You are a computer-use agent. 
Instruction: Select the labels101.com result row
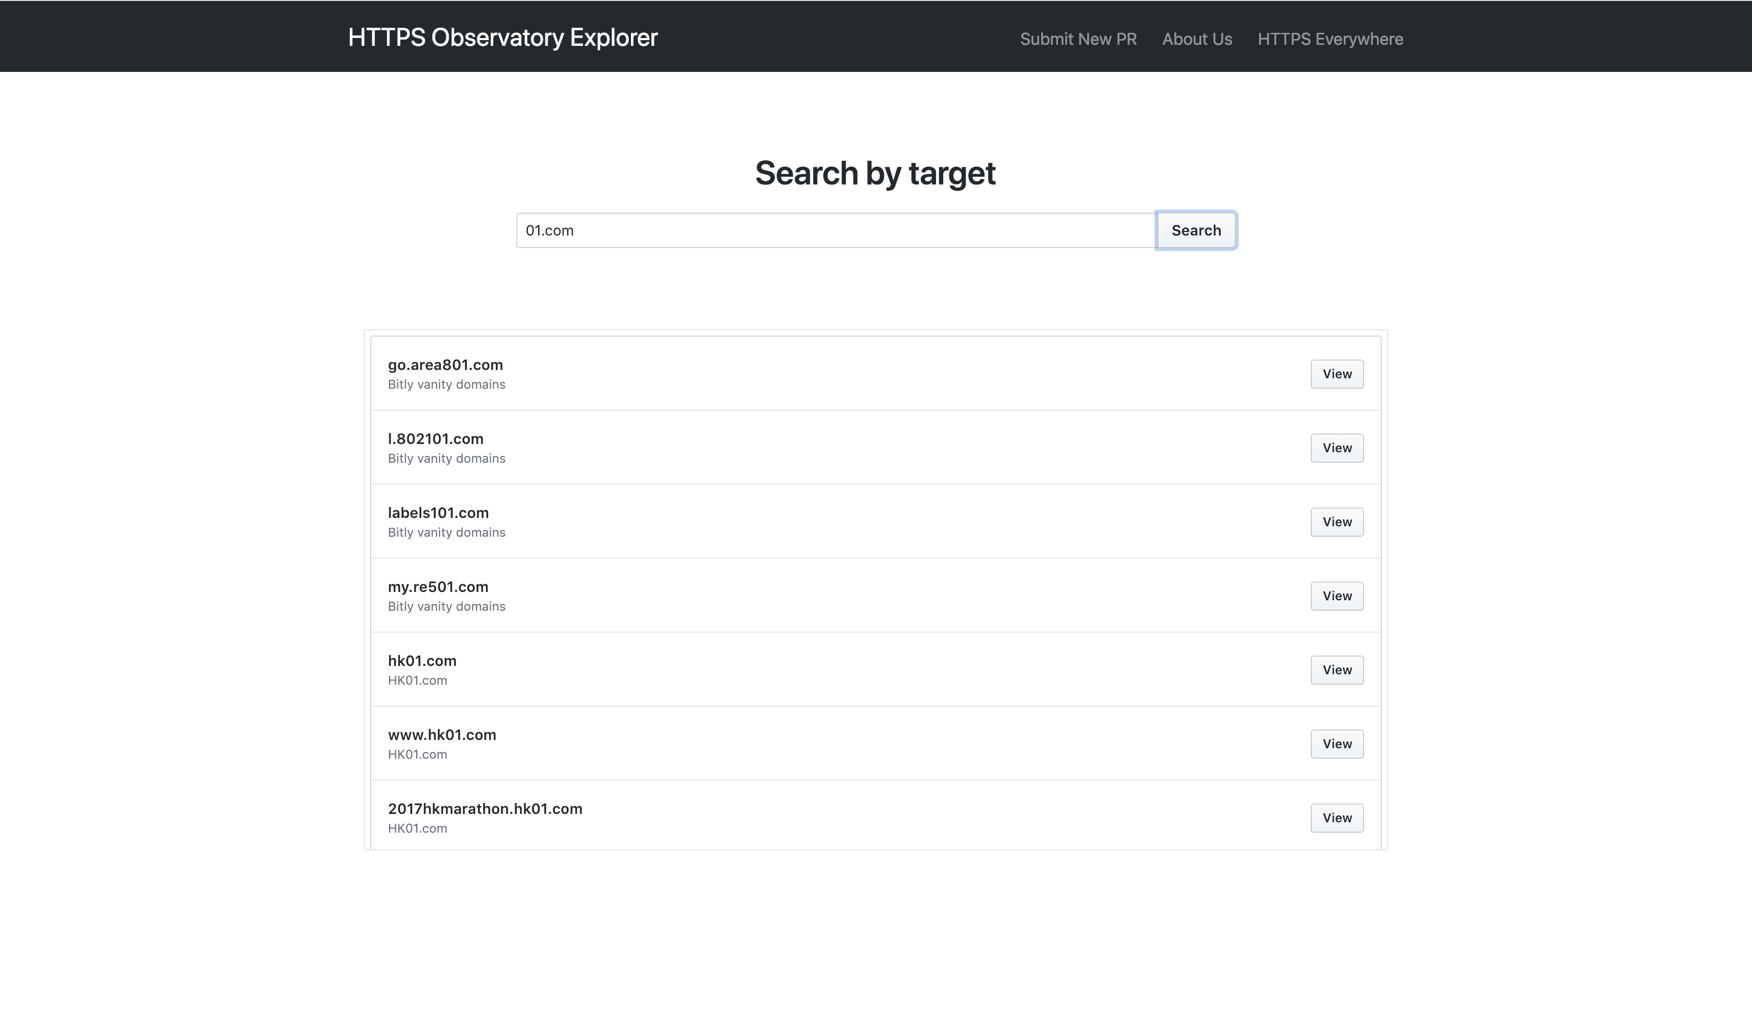click(x=438, y=513)
